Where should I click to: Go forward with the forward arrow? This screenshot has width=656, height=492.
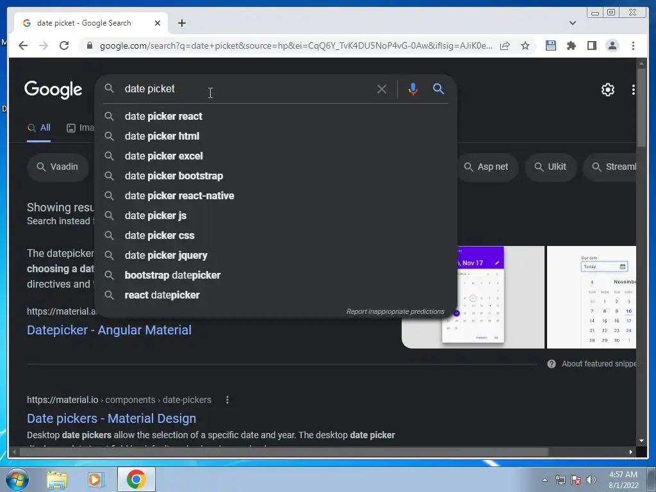tap(44, 45)
